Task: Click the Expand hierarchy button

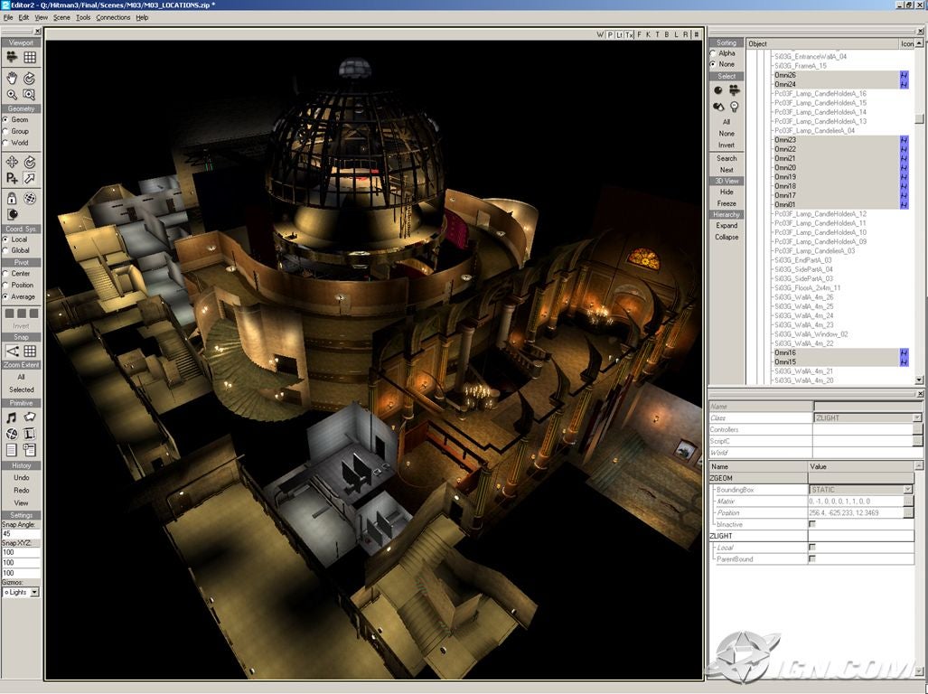Action: pos(726,225)
